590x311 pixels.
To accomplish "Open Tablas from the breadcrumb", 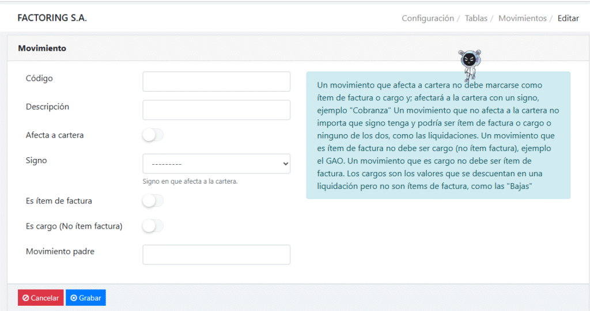I will pos(476,18).
